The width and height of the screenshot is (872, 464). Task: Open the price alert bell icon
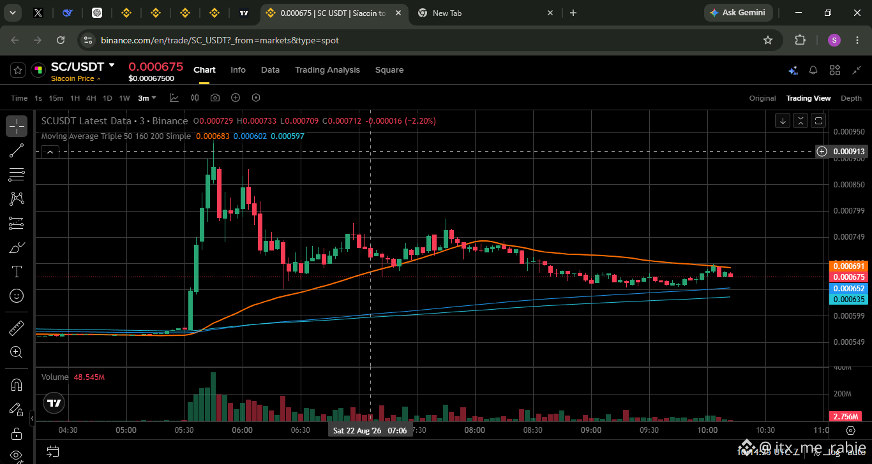point(813,70)
